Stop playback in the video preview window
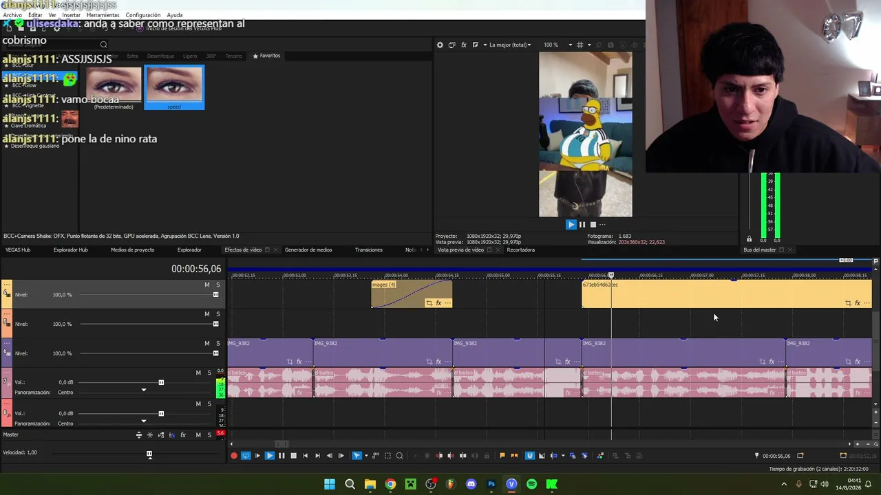 593,224
